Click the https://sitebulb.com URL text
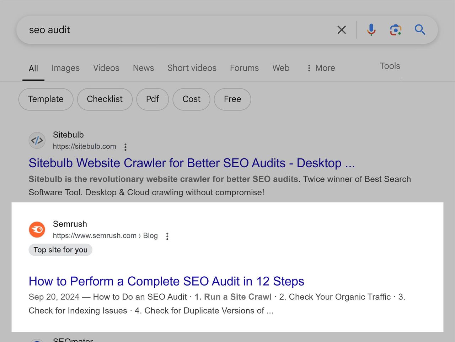The width and height of the screenshot is (455, 342). pos(85,147)
